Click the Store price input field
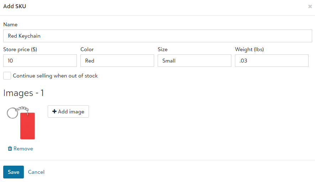 pyautogui.click(x=40, y=61)
